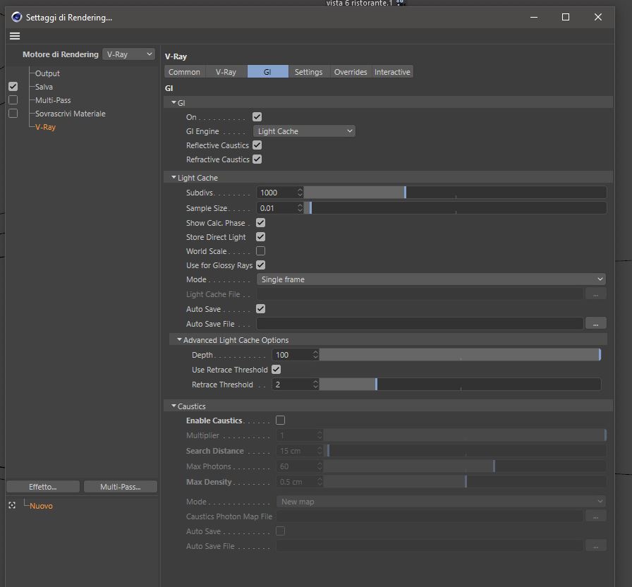Select V-Ray in the settings tree

coord(45,127)
